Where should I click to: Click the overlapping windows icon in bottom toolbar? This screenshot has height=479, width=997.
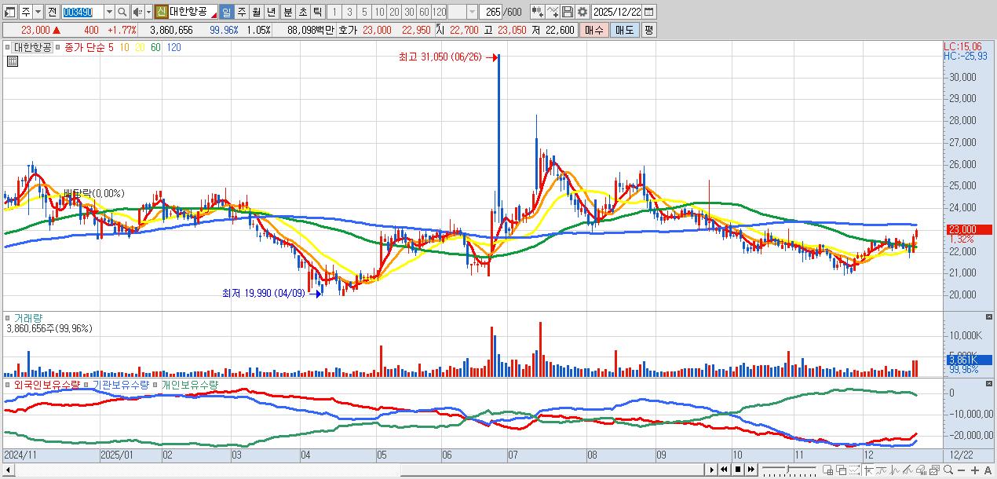(x=841, y=470)
